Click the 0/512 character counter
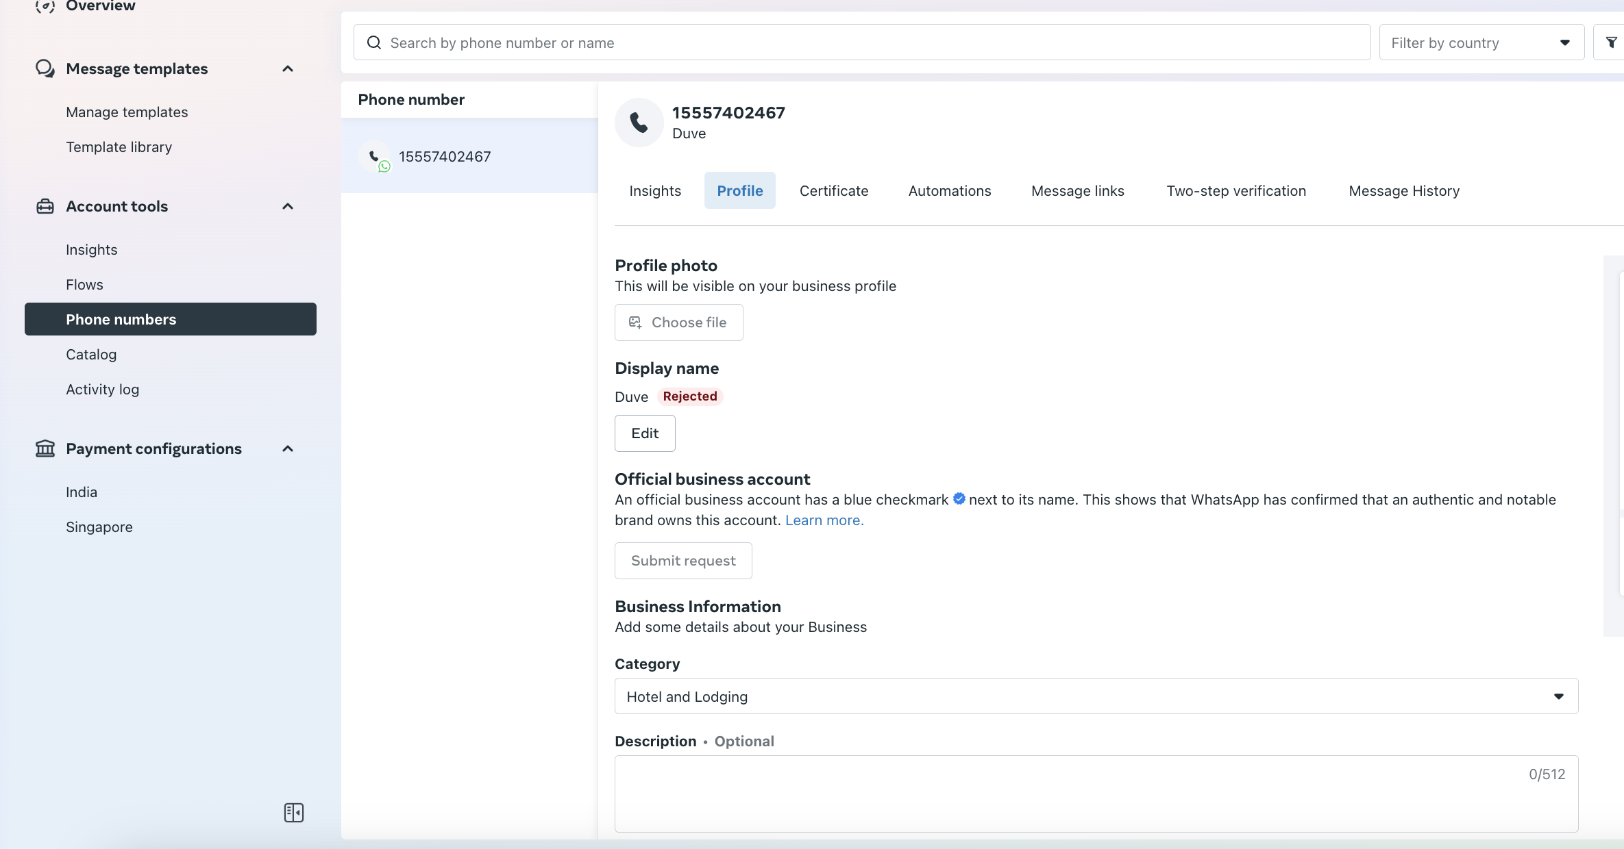Image resolution: width=1624 pixels, height=849 pixels. coord(1547,774)
